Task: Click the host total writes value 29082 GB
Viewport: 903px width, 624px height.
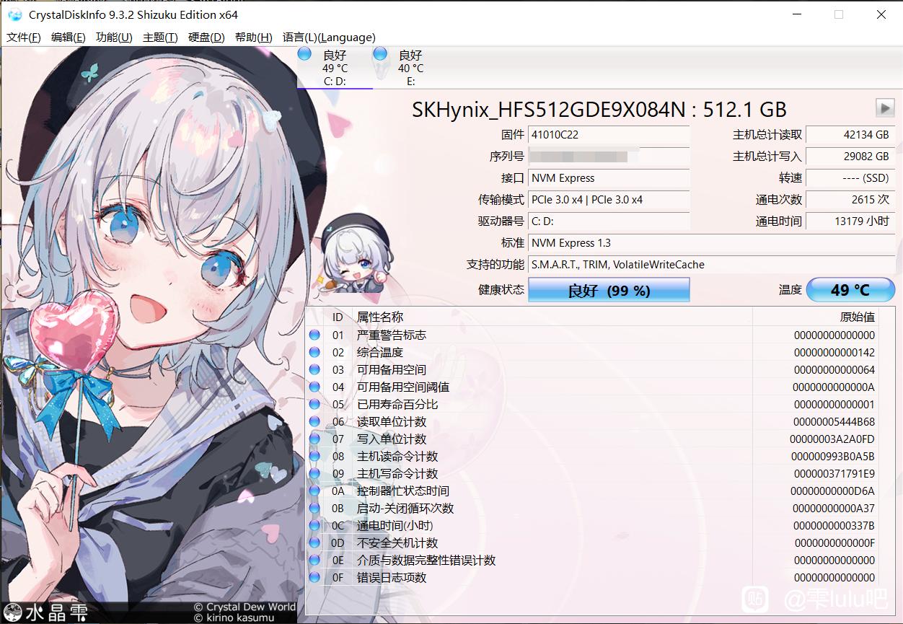Action: tap(850, 156)
